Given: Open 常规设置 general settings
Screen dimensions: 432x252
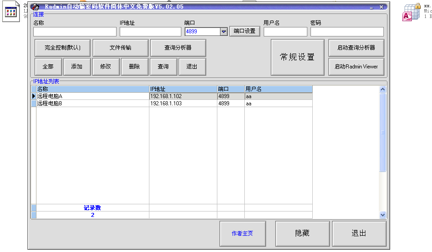Looking at the screenshot, I should point(297,57).
